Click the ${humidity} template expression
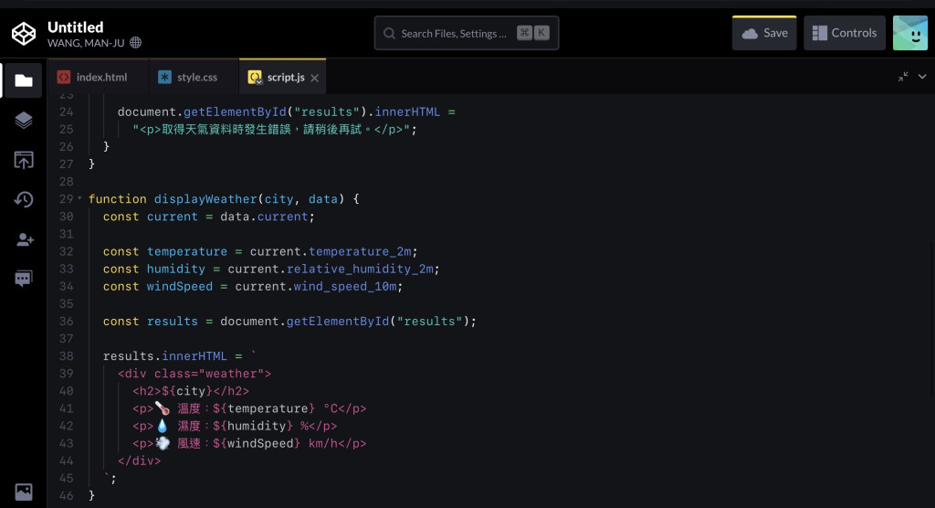The height and width of the screenshot is (508, 935). (253, 426)
